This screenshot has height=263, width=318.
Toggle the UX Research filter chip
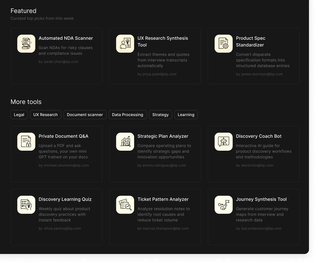pos(45,115)
